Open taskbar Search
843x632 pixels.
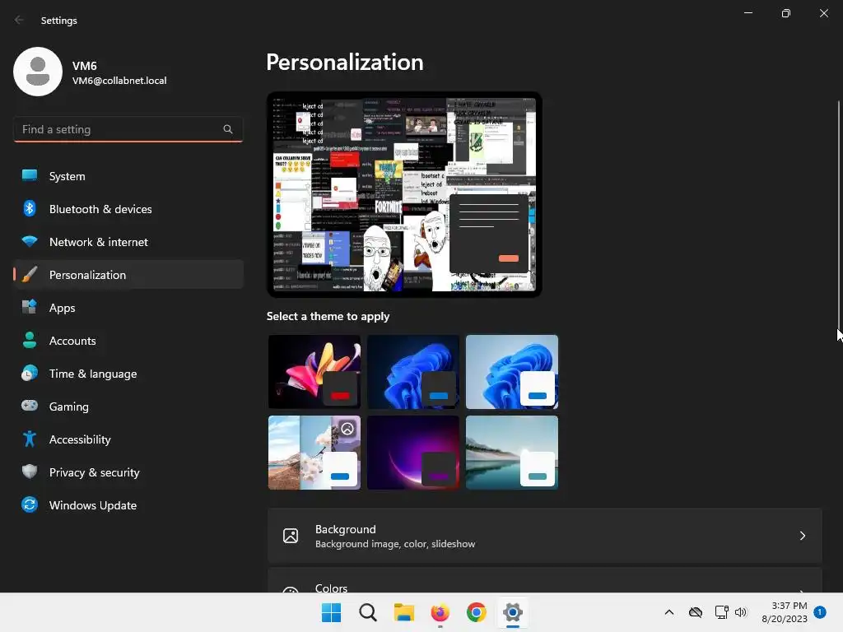point(368,612)
